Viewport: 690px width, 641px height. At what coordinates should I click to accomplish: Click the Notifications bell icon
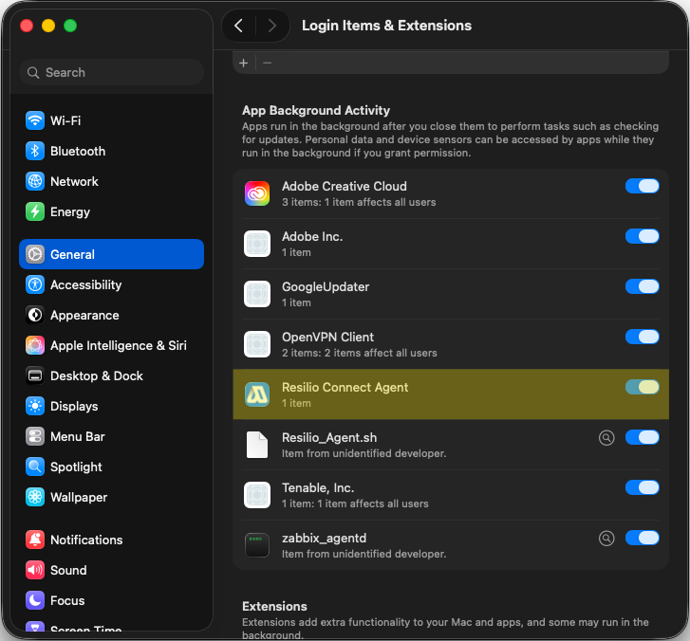35,540
